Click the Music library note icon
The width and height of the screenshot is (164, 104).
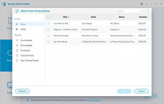(17, 24)
